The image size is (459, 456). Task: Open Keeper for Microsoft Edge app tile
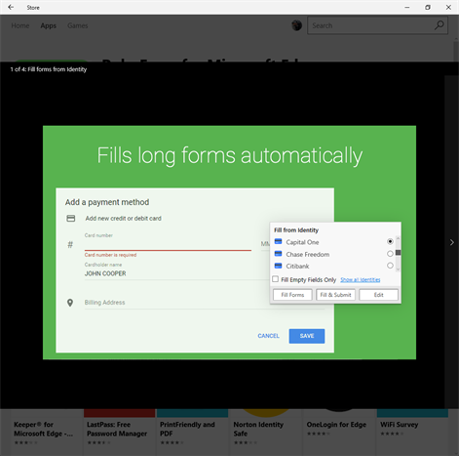click(x=46, y=433)
